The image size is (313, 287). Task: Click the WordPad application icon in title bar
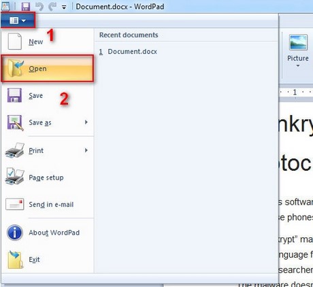(x=5, y=6)
